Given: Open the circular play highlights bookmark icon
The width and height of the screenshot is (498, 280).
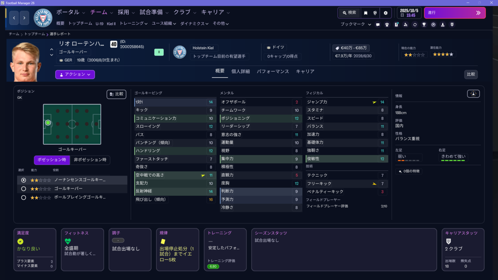Looking at the screenshot, I should pos(433,24).
